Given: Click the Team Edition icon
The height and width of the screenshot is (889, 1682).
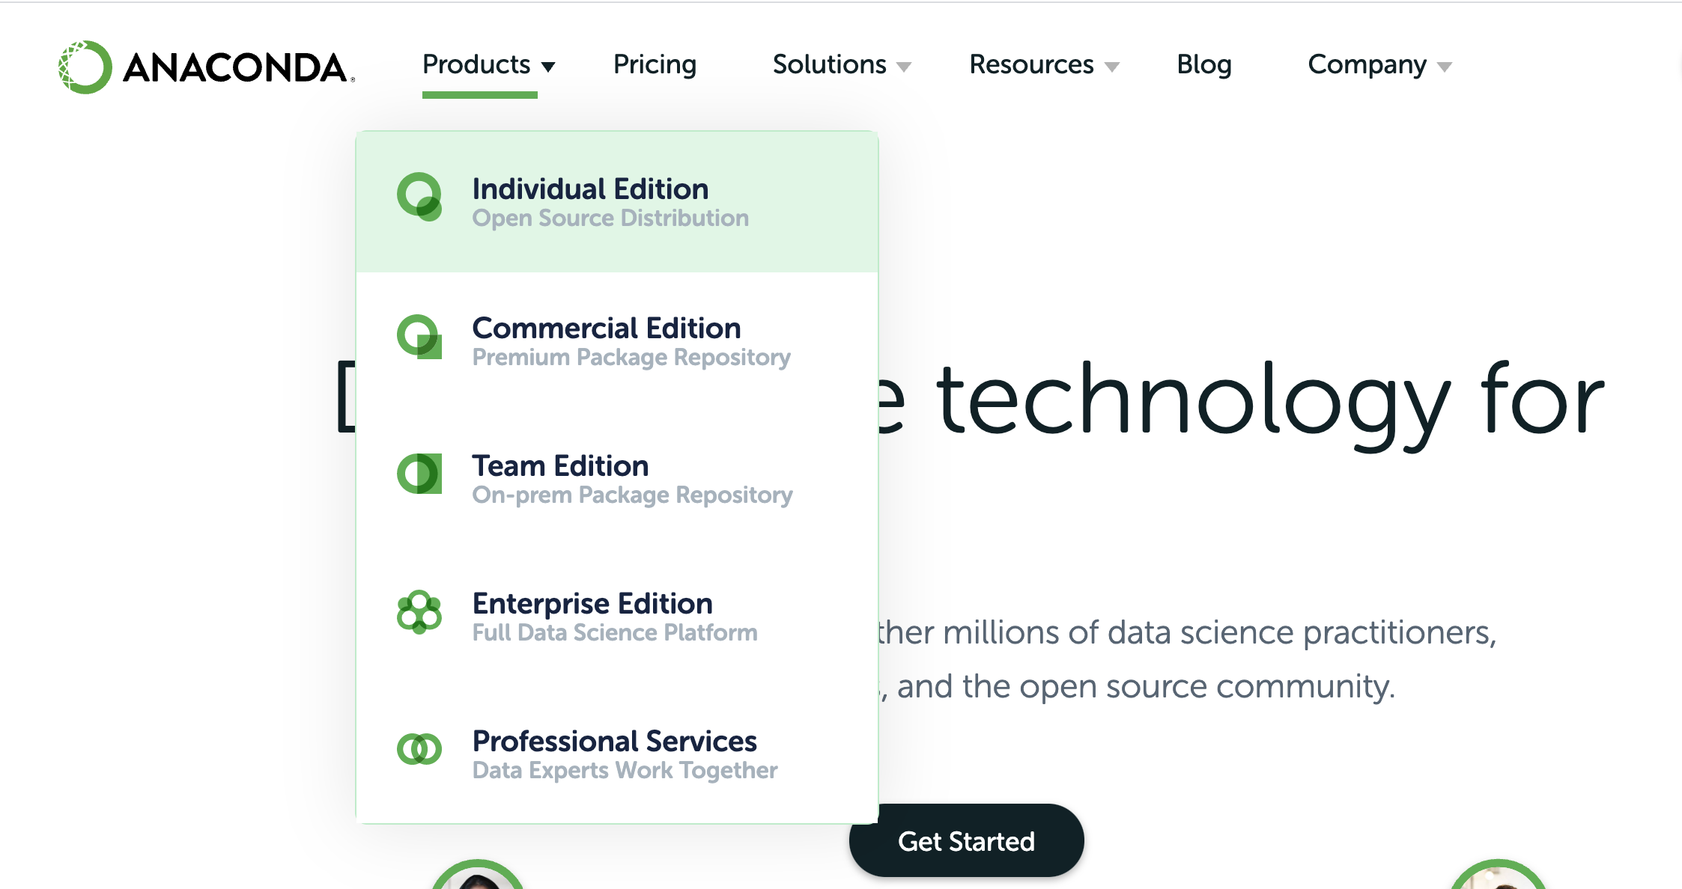Looking at the screenshot, I should (x=419, y=474).
